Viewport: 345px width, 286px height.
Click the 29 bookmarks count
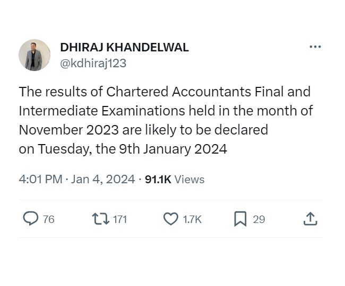coord(258,219)
